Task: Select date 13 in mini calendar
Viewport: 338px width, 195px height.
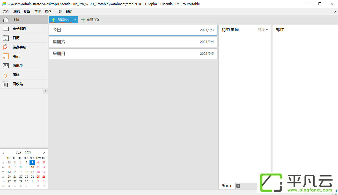Action: pos(9,172)
